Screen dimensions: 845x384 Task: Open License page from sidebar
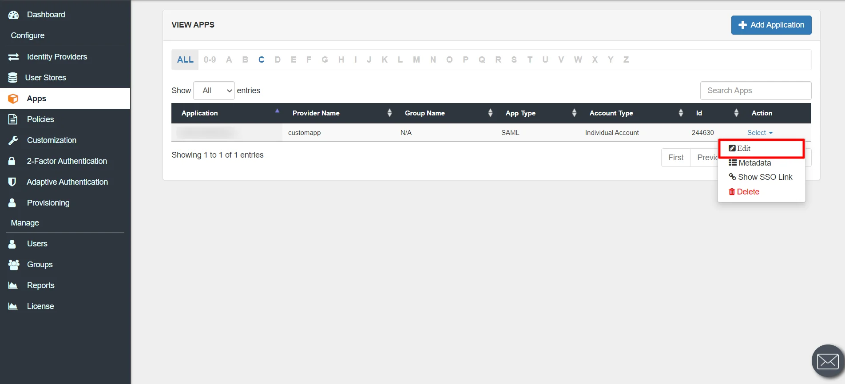click(40, 306)
